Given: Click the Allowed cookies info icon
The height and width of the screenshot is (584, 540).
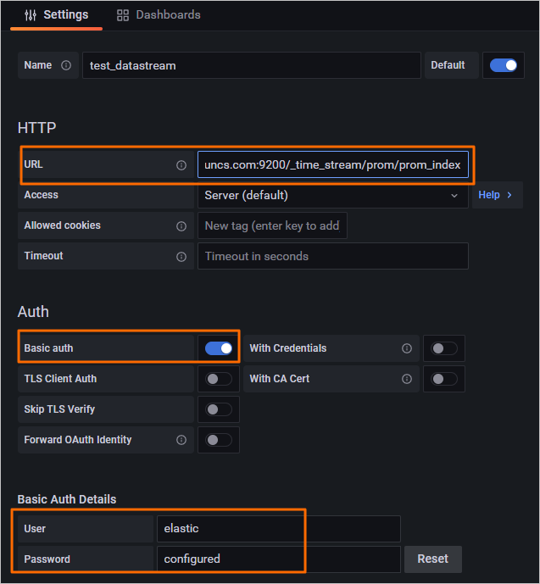Looking at the screenshot, I should click(x=181, y=226).
